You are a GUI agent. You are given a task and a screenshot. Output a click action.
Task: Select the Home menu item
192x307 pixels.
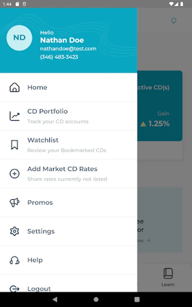pos(69,87)
